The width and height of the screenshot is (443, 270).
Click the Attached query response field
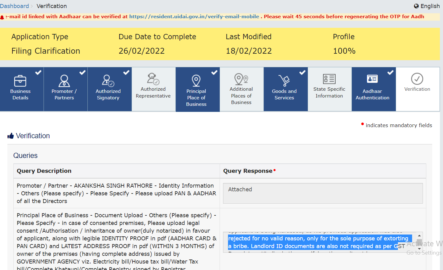coord(323,193)
